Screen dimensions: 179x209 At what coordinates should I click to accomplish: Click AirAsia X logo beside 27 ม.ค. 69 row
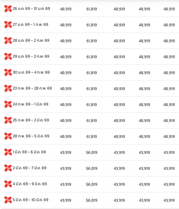pos(8,25)
